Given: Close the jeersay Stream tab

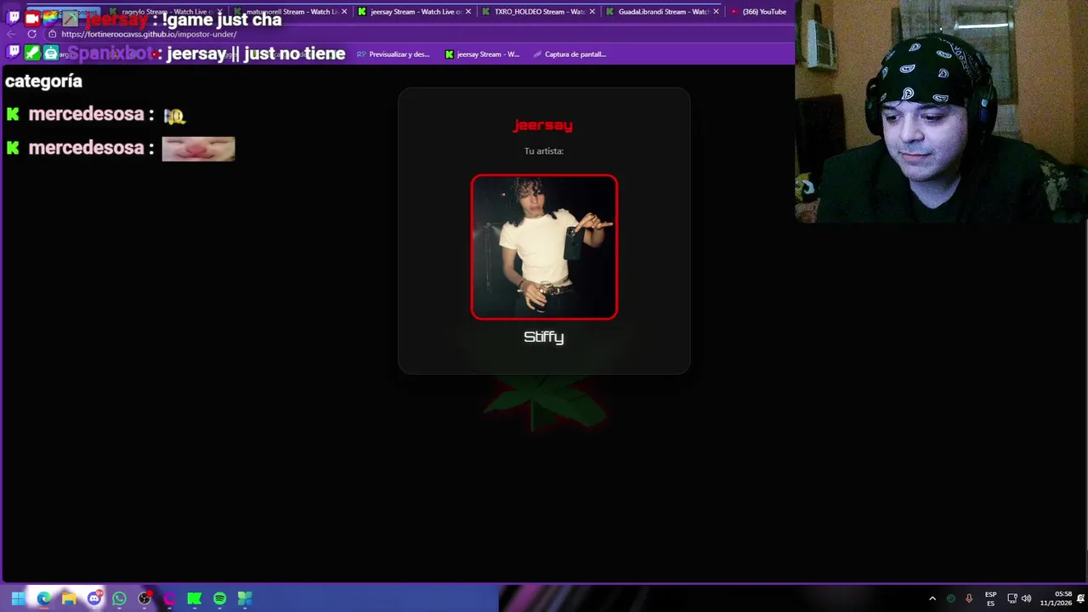Looking at the screenshot, I should 468,12.
